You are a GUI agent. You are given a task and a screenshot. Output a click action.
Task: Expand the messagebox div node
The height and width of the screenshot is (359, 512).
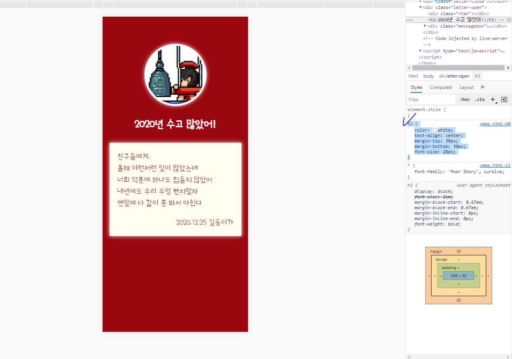click(x=425, y=26)
